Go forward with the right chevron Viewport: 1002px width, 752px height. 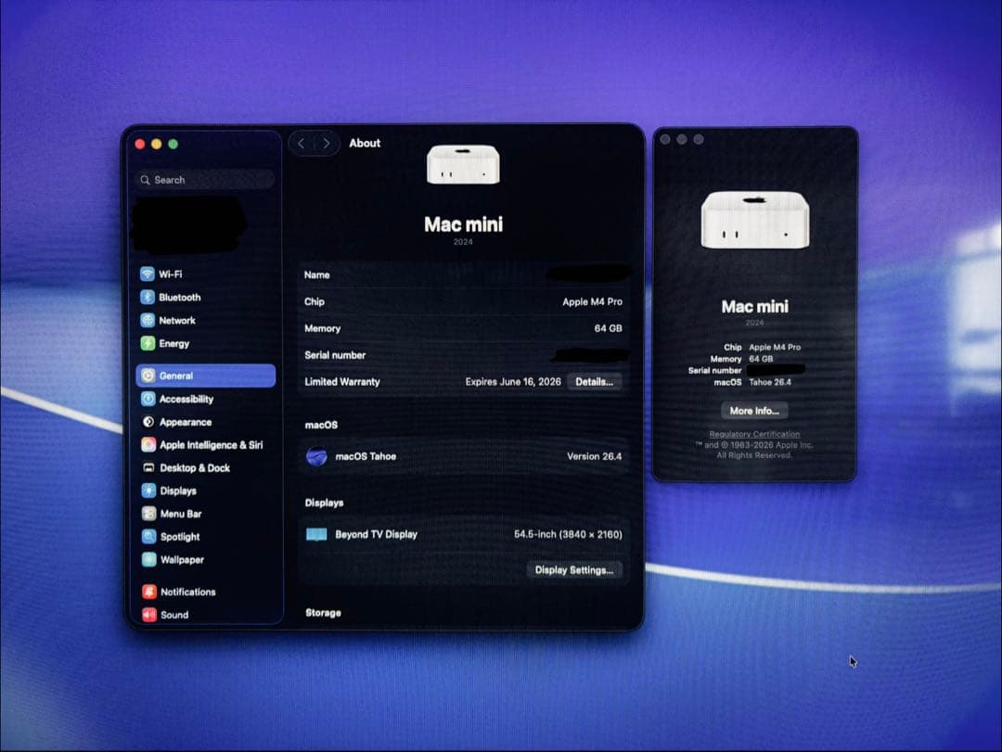point(327,143)
